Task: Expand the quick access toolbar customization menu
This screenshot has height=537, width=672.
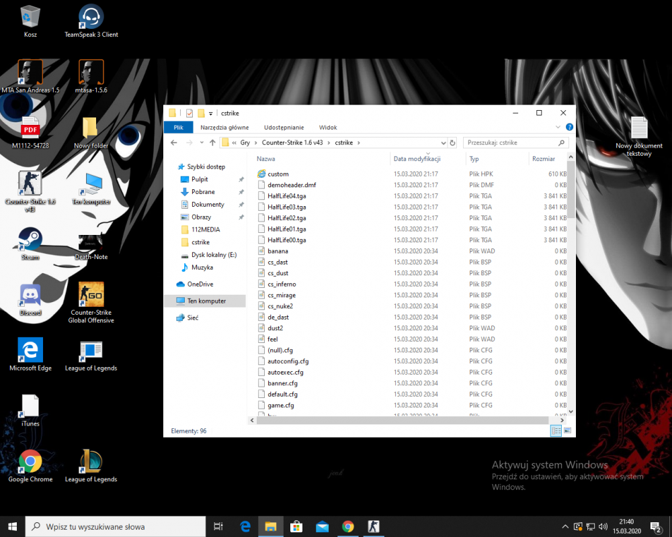Action: [210, 113]
